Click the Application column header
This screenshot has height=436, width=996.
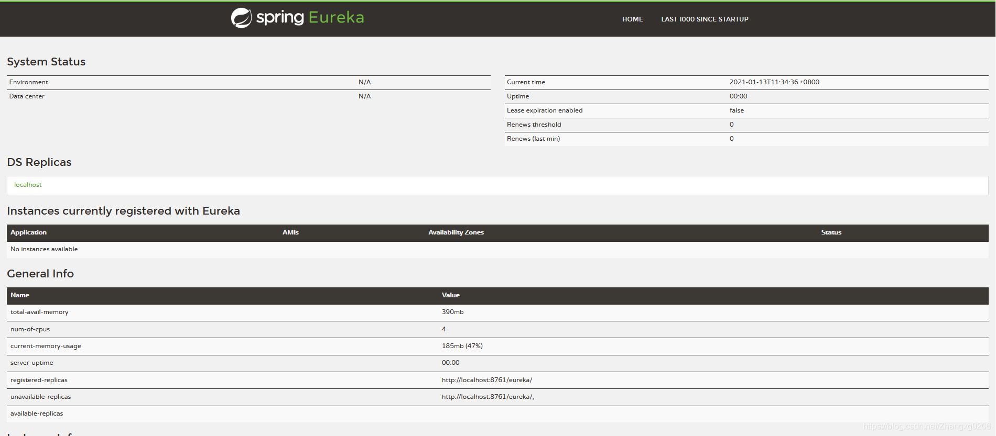point(28,232)
